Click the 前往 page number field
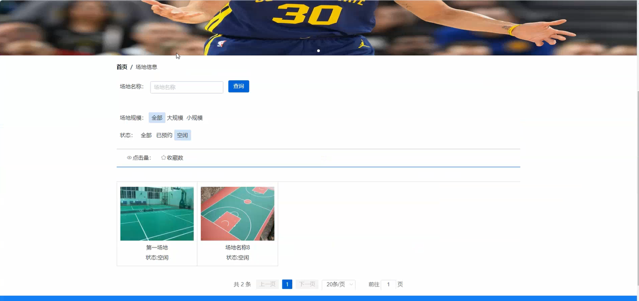Screen dimensions: 639x301 point(388,284)
